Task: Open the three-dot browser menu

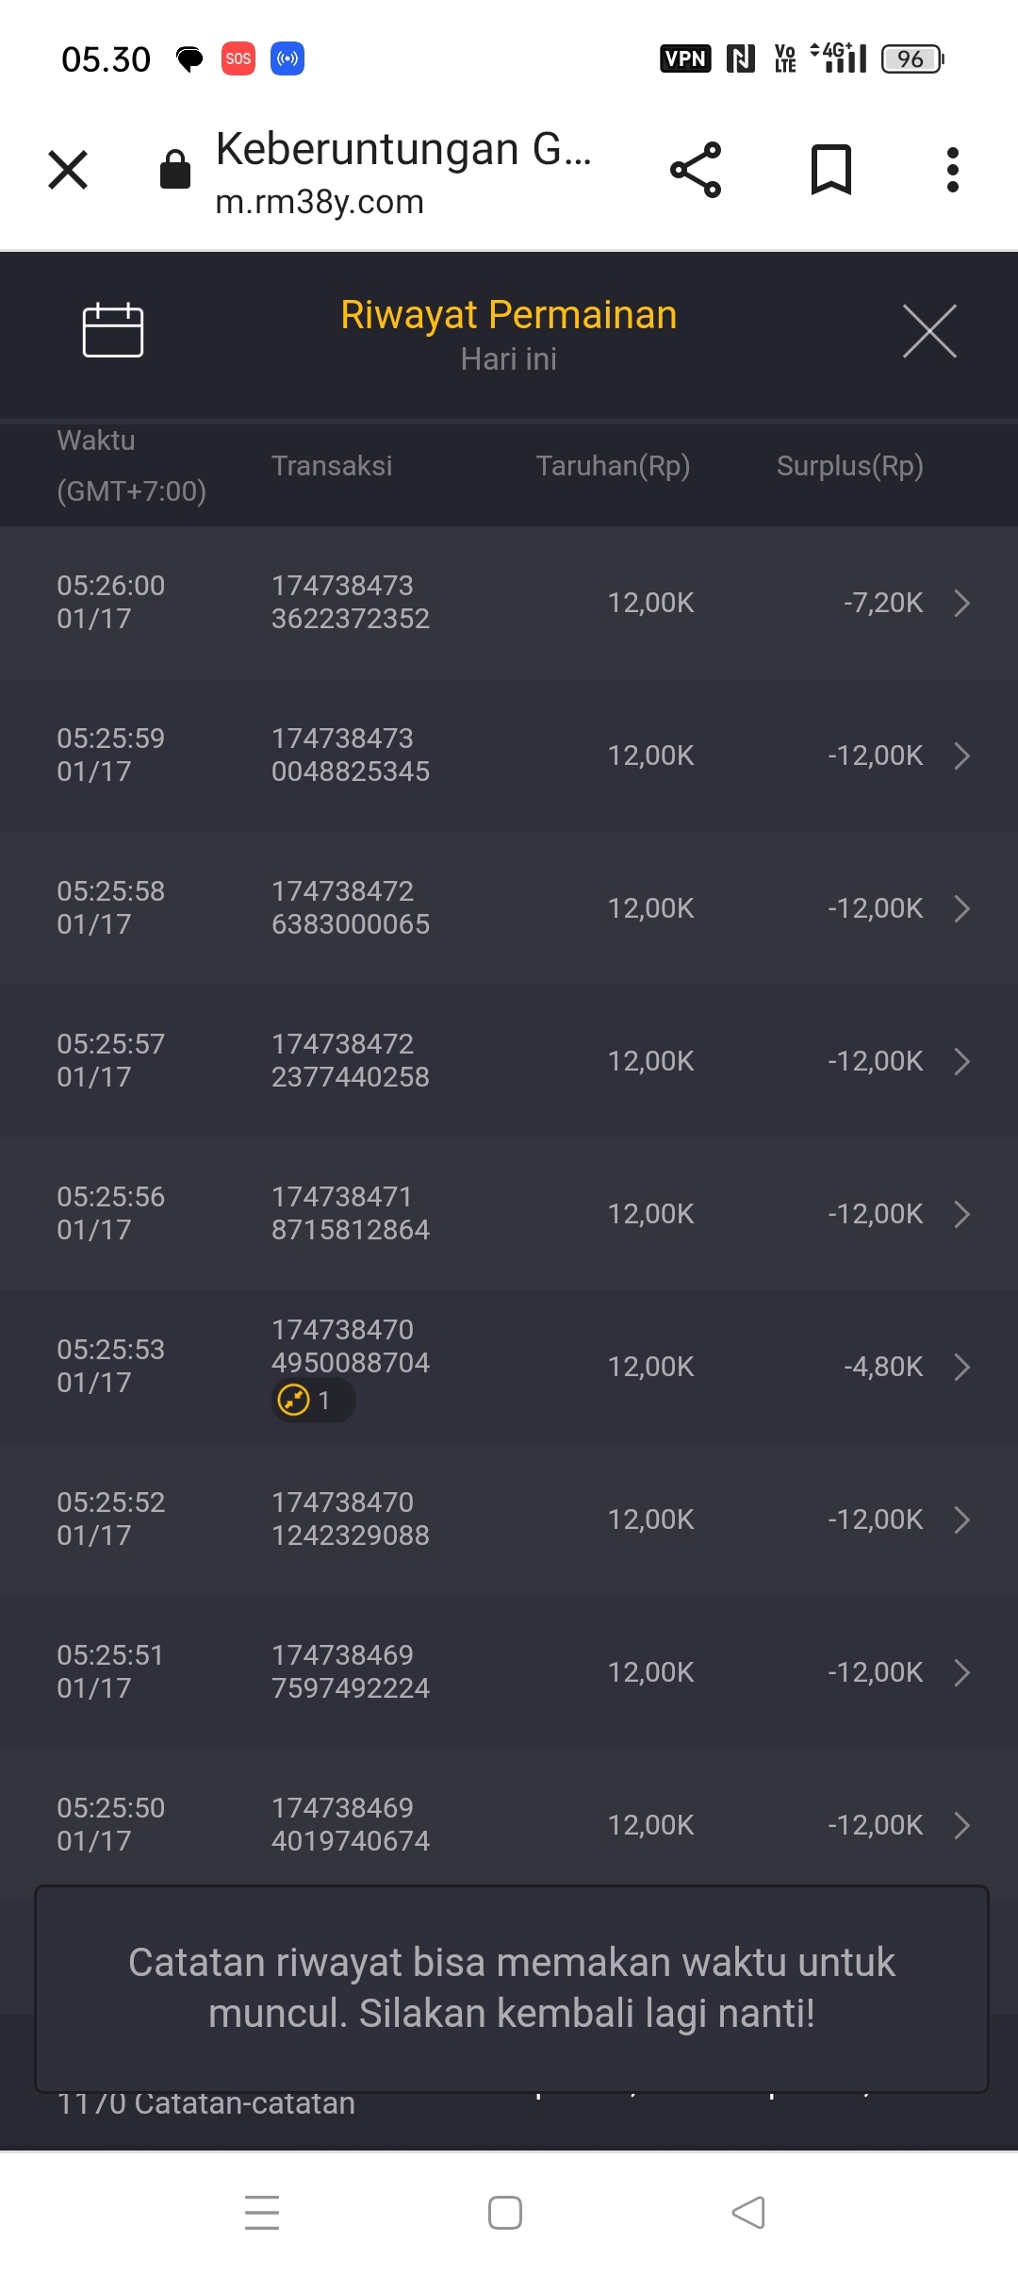Action: (x=953, y=170)
